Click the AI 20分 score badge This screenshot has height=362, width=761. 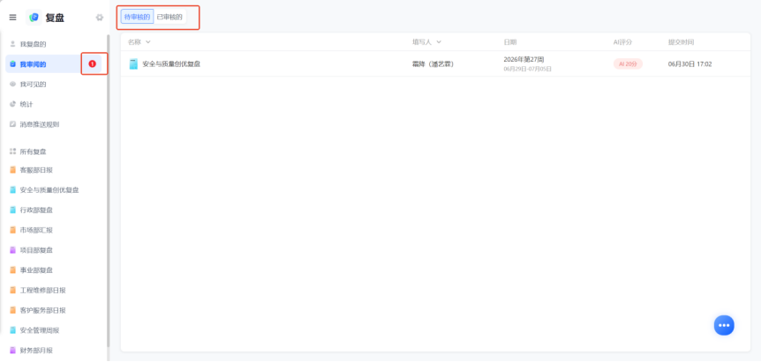[628, 64]
